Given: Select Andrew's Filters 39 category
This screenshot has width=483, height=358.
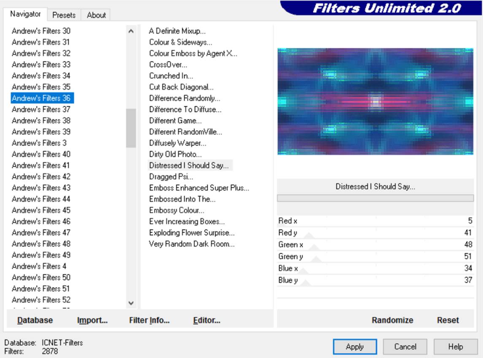Looking at the screenshot, I should point(41,132).
